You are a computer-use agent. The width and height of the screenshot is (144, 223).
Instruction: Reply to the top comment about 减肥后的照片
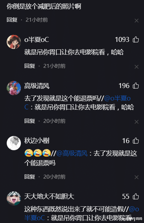12,20
